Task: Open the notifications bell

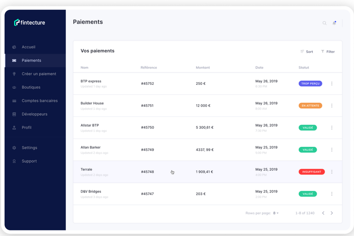Action: pos(334,23)
